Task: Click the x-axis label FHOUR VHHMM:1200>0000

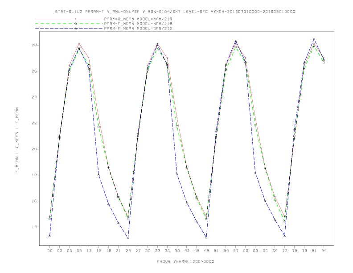Action: [185, 261]
